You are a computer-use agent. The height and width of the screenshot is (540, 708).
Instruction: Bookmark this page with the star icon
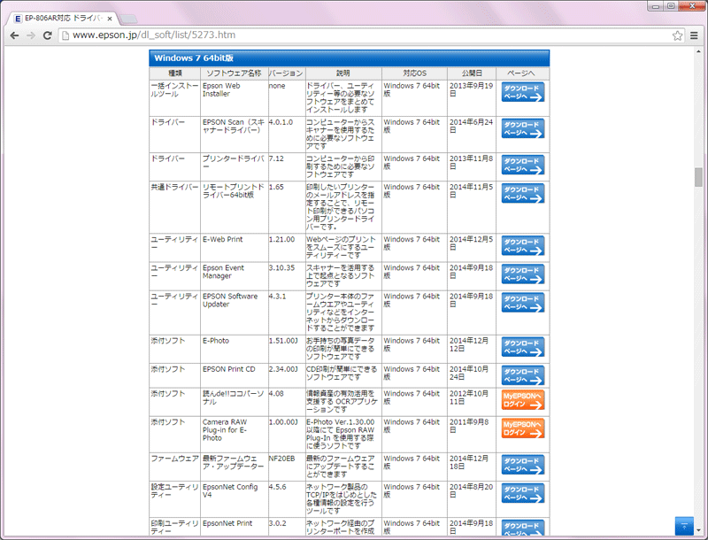pos(677,35)
